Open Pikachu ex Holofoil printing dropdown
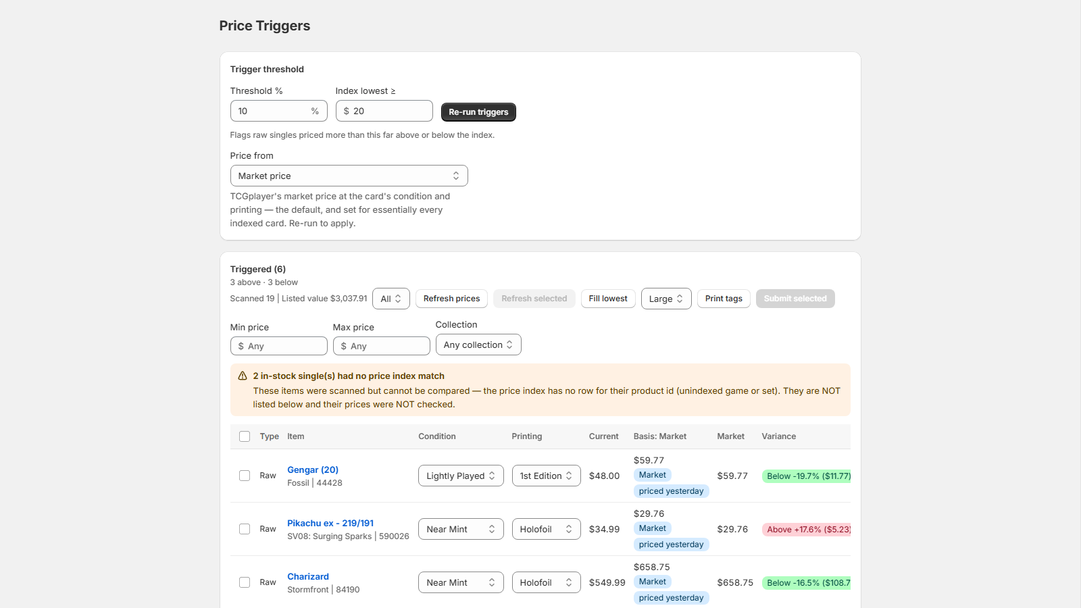The height and width of the screenshot is (608, 1081). point(546,529)
